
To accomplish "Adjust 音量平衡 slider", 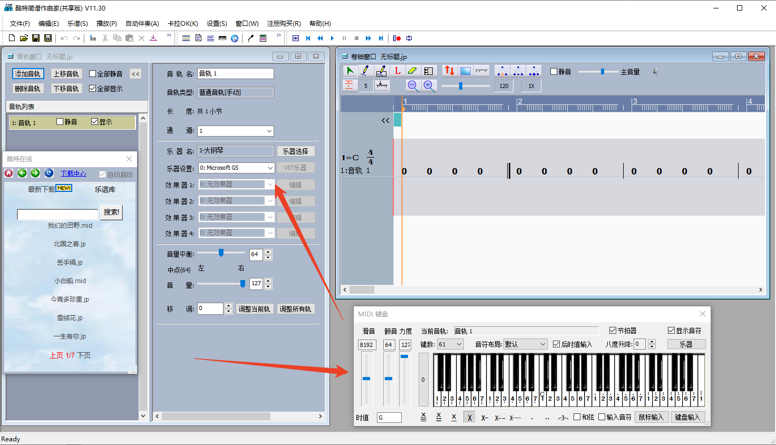I will click(221, 253).
